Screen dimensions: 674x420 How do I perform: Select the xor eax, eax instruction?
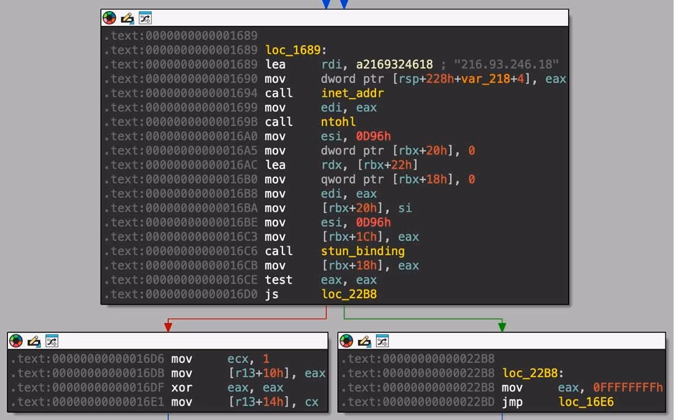(227, 388)
